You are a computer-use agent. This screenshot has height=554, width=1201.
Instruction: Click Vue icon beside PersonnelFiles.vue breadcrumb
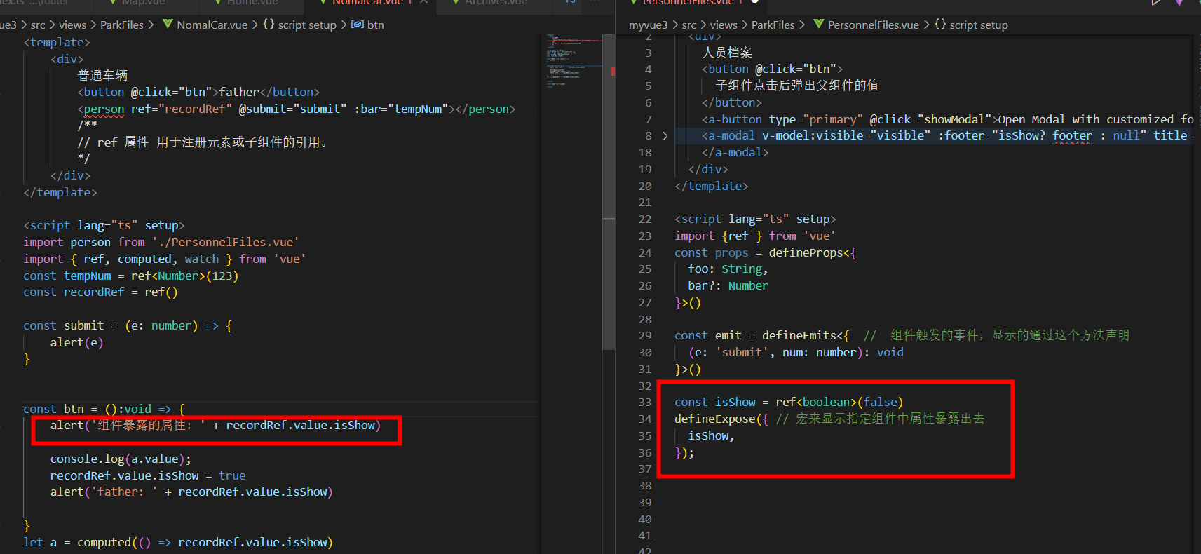click(818, 25)
